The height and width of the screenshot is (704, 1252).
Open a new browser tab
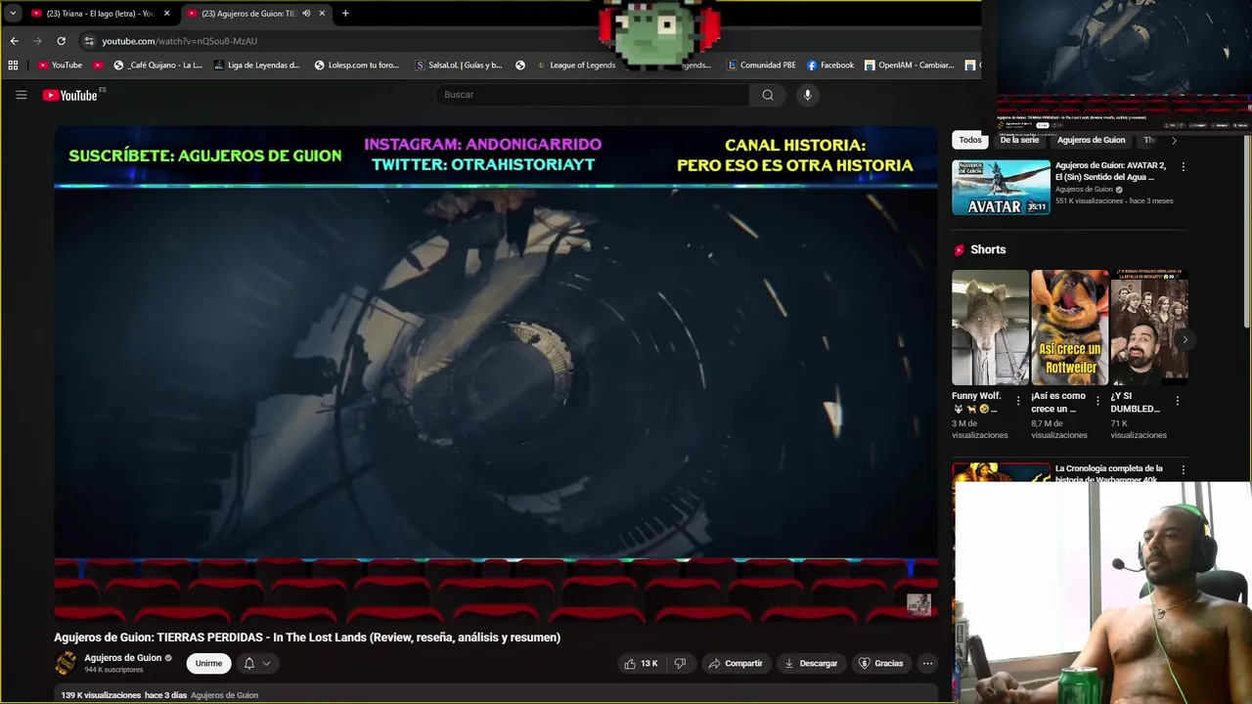pos(345,14)
